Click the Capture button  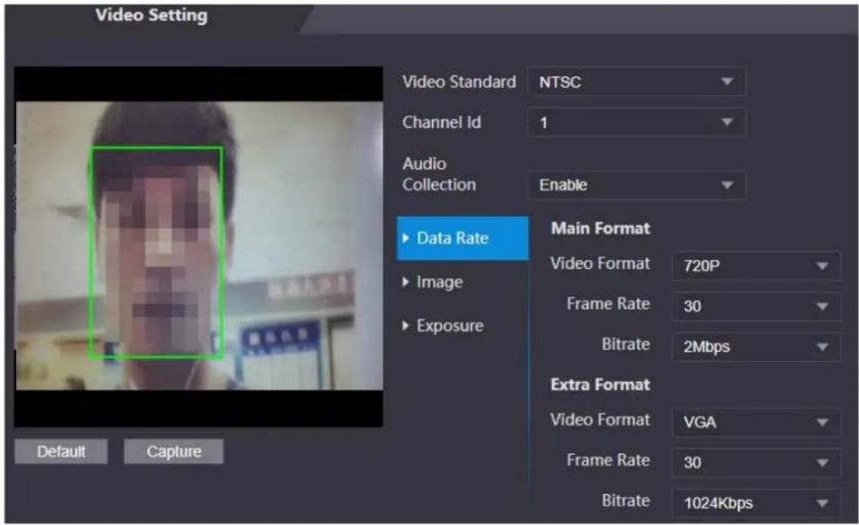(x=174, y=452)
